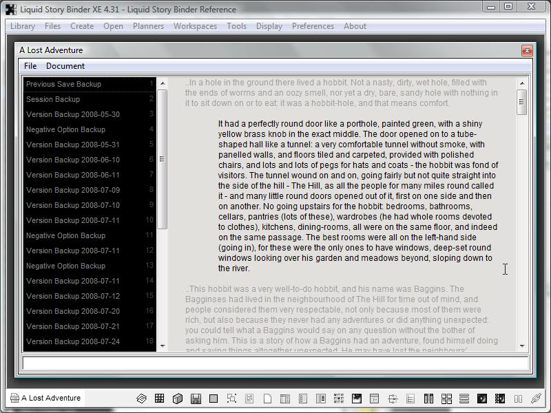Click the input field below the text
Image resolution: width=551 pixels, height=413 pixels.
point(275,363)
